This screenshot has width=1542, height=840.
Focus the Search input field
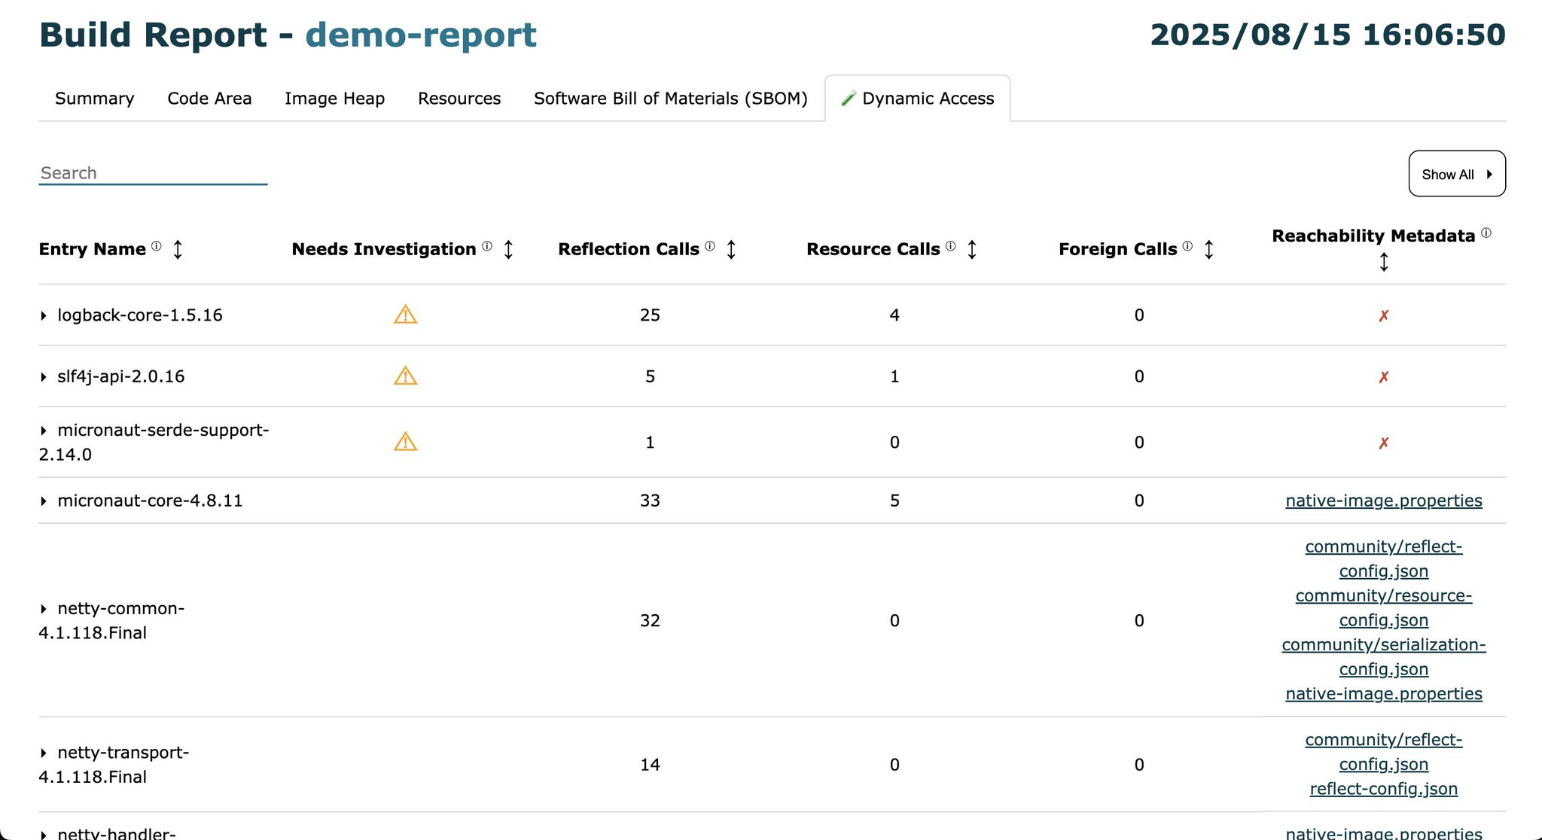pos(153,173)
